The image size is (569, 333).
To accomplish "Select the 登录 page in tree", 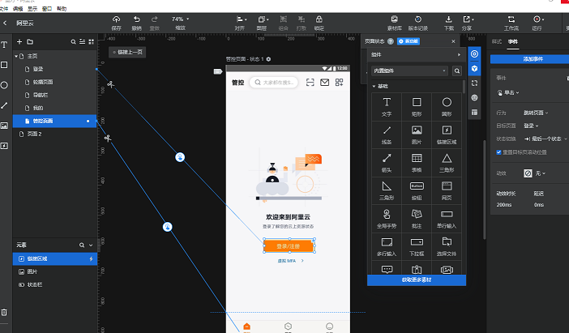I will [54, 69].
